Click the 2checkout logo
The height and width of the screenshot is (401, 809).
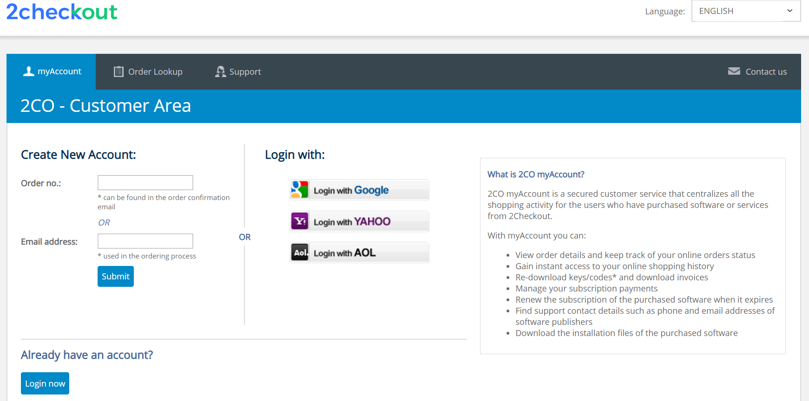(62, 12)
